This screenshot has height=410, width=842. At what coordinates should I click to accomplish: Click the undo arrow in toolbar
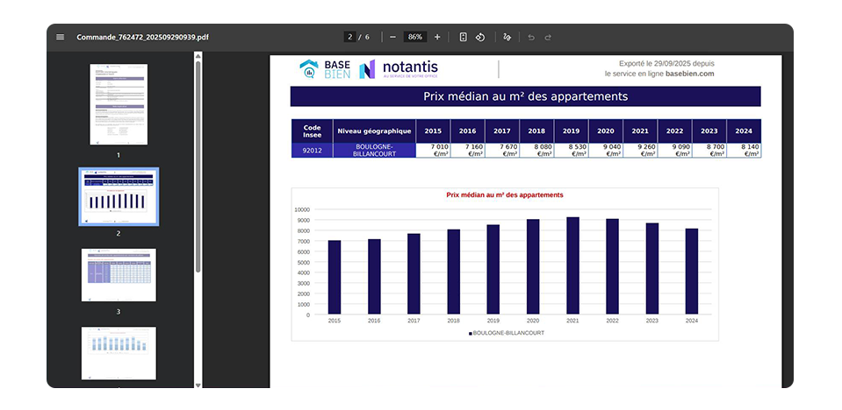(x=530, y=38)
